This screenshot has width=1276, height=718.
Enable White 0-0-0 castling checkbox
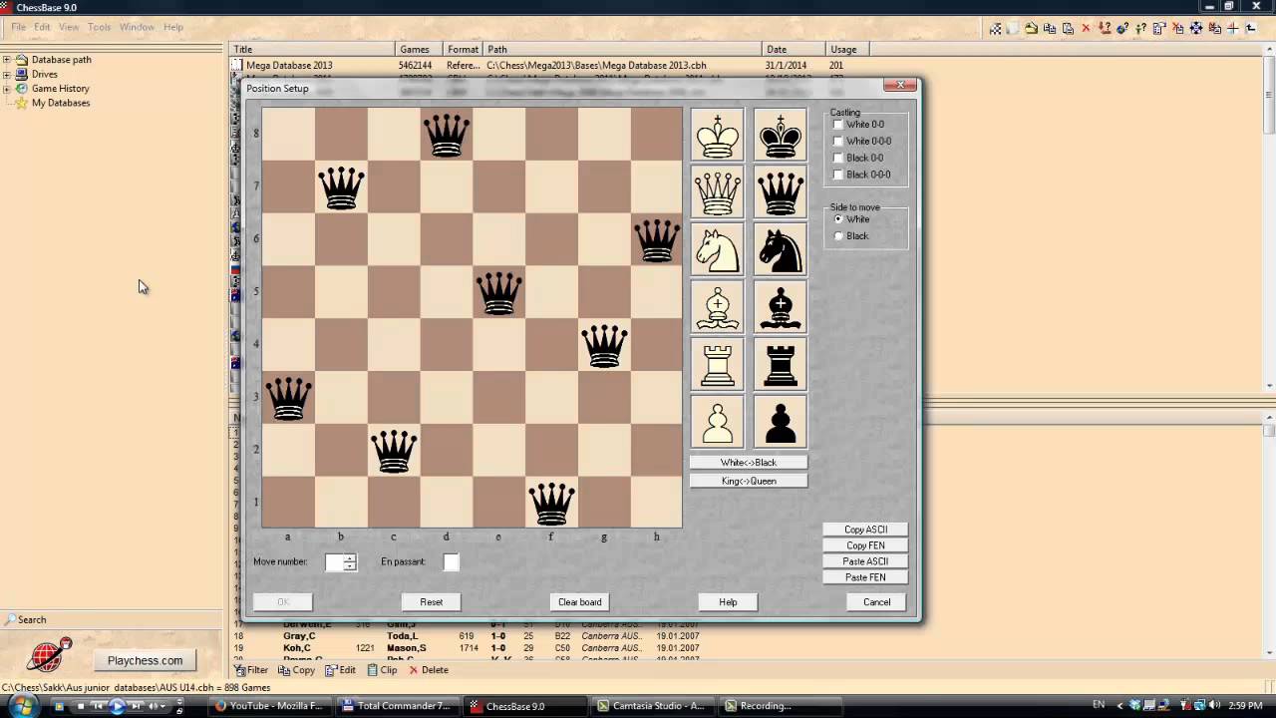[837, 142]
